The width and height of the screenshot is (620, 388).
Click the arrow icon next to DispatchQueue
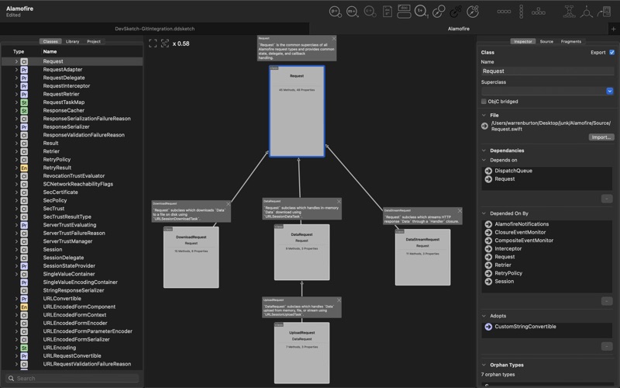[488, 171]
